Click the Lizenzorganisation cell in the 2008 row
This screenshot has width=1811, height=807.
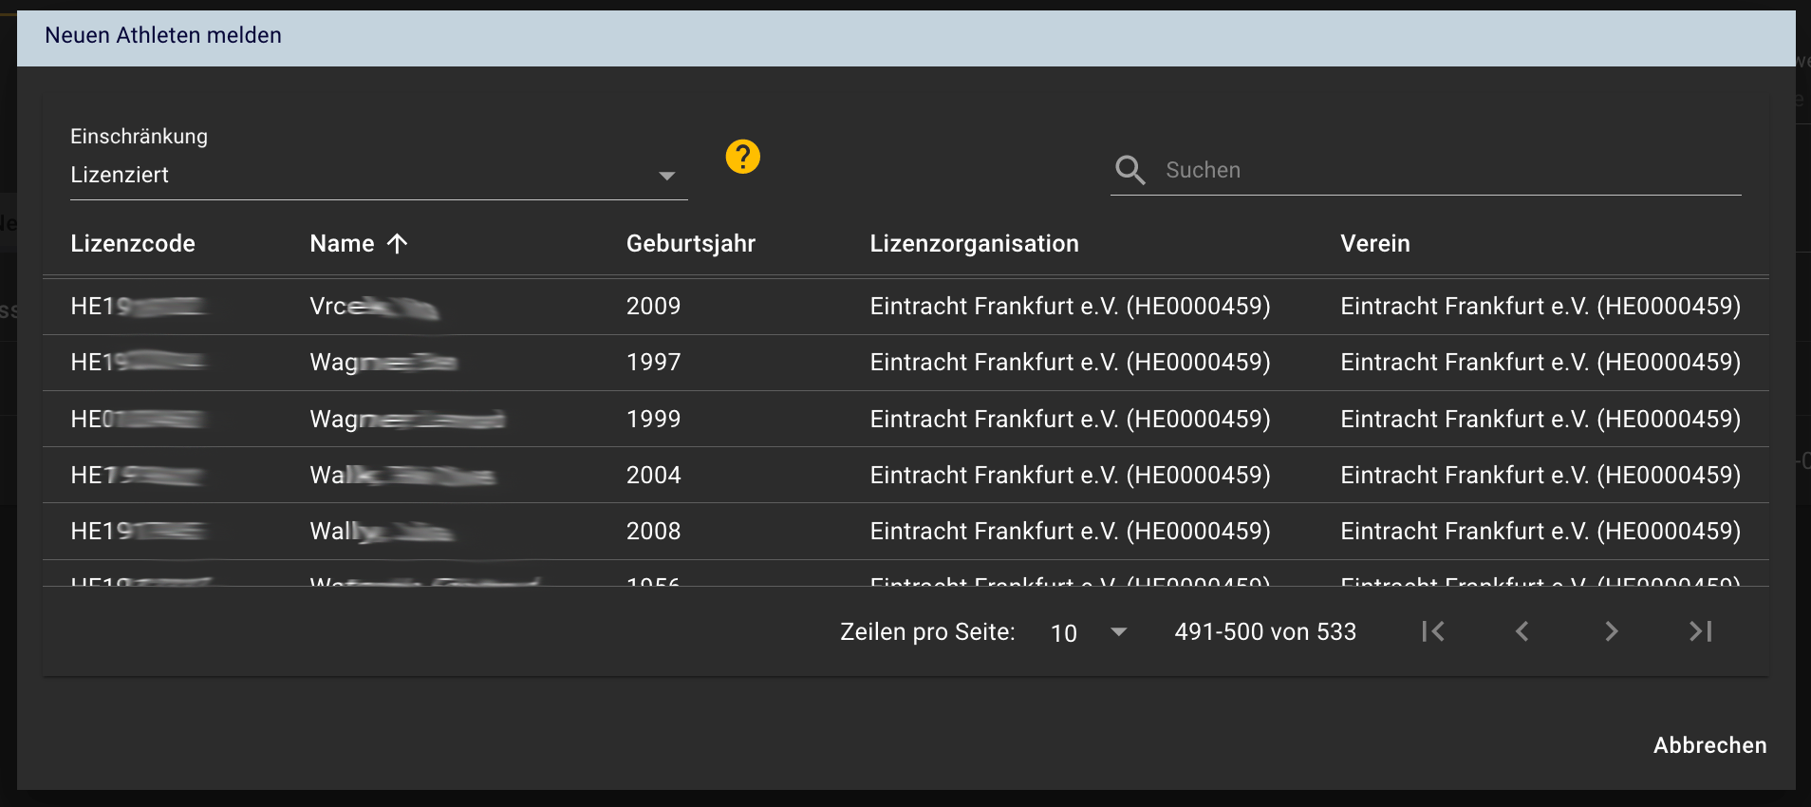[x=1070, y=531]
